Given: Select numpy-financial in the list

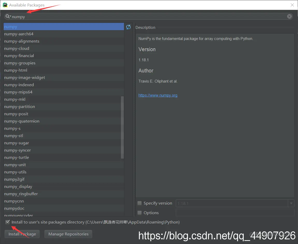Looking at the screenshot, I should 64,56.
